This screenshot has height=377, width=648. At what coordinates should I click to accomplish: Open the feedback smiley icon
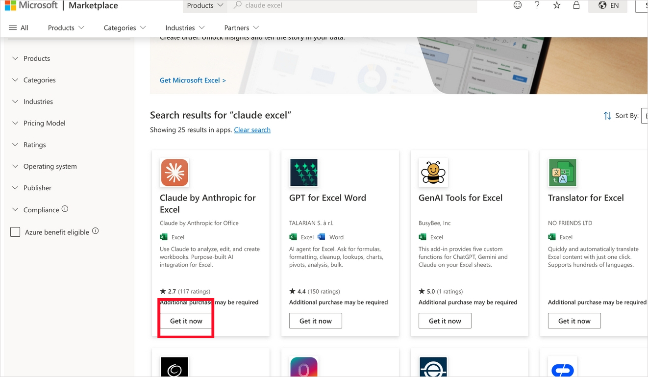tap(518, 5)
